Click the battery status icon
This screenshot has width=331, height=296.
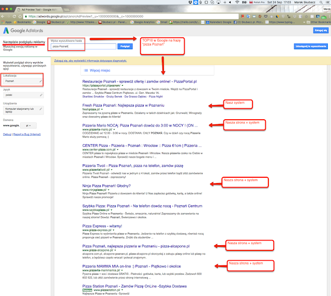coord(244,2)
